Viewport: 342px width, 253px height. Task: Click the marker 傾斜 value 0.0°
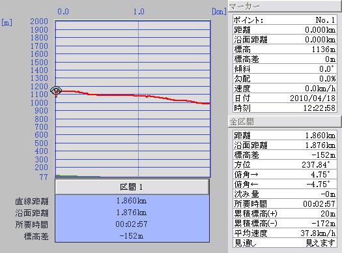tap(326, 68)
